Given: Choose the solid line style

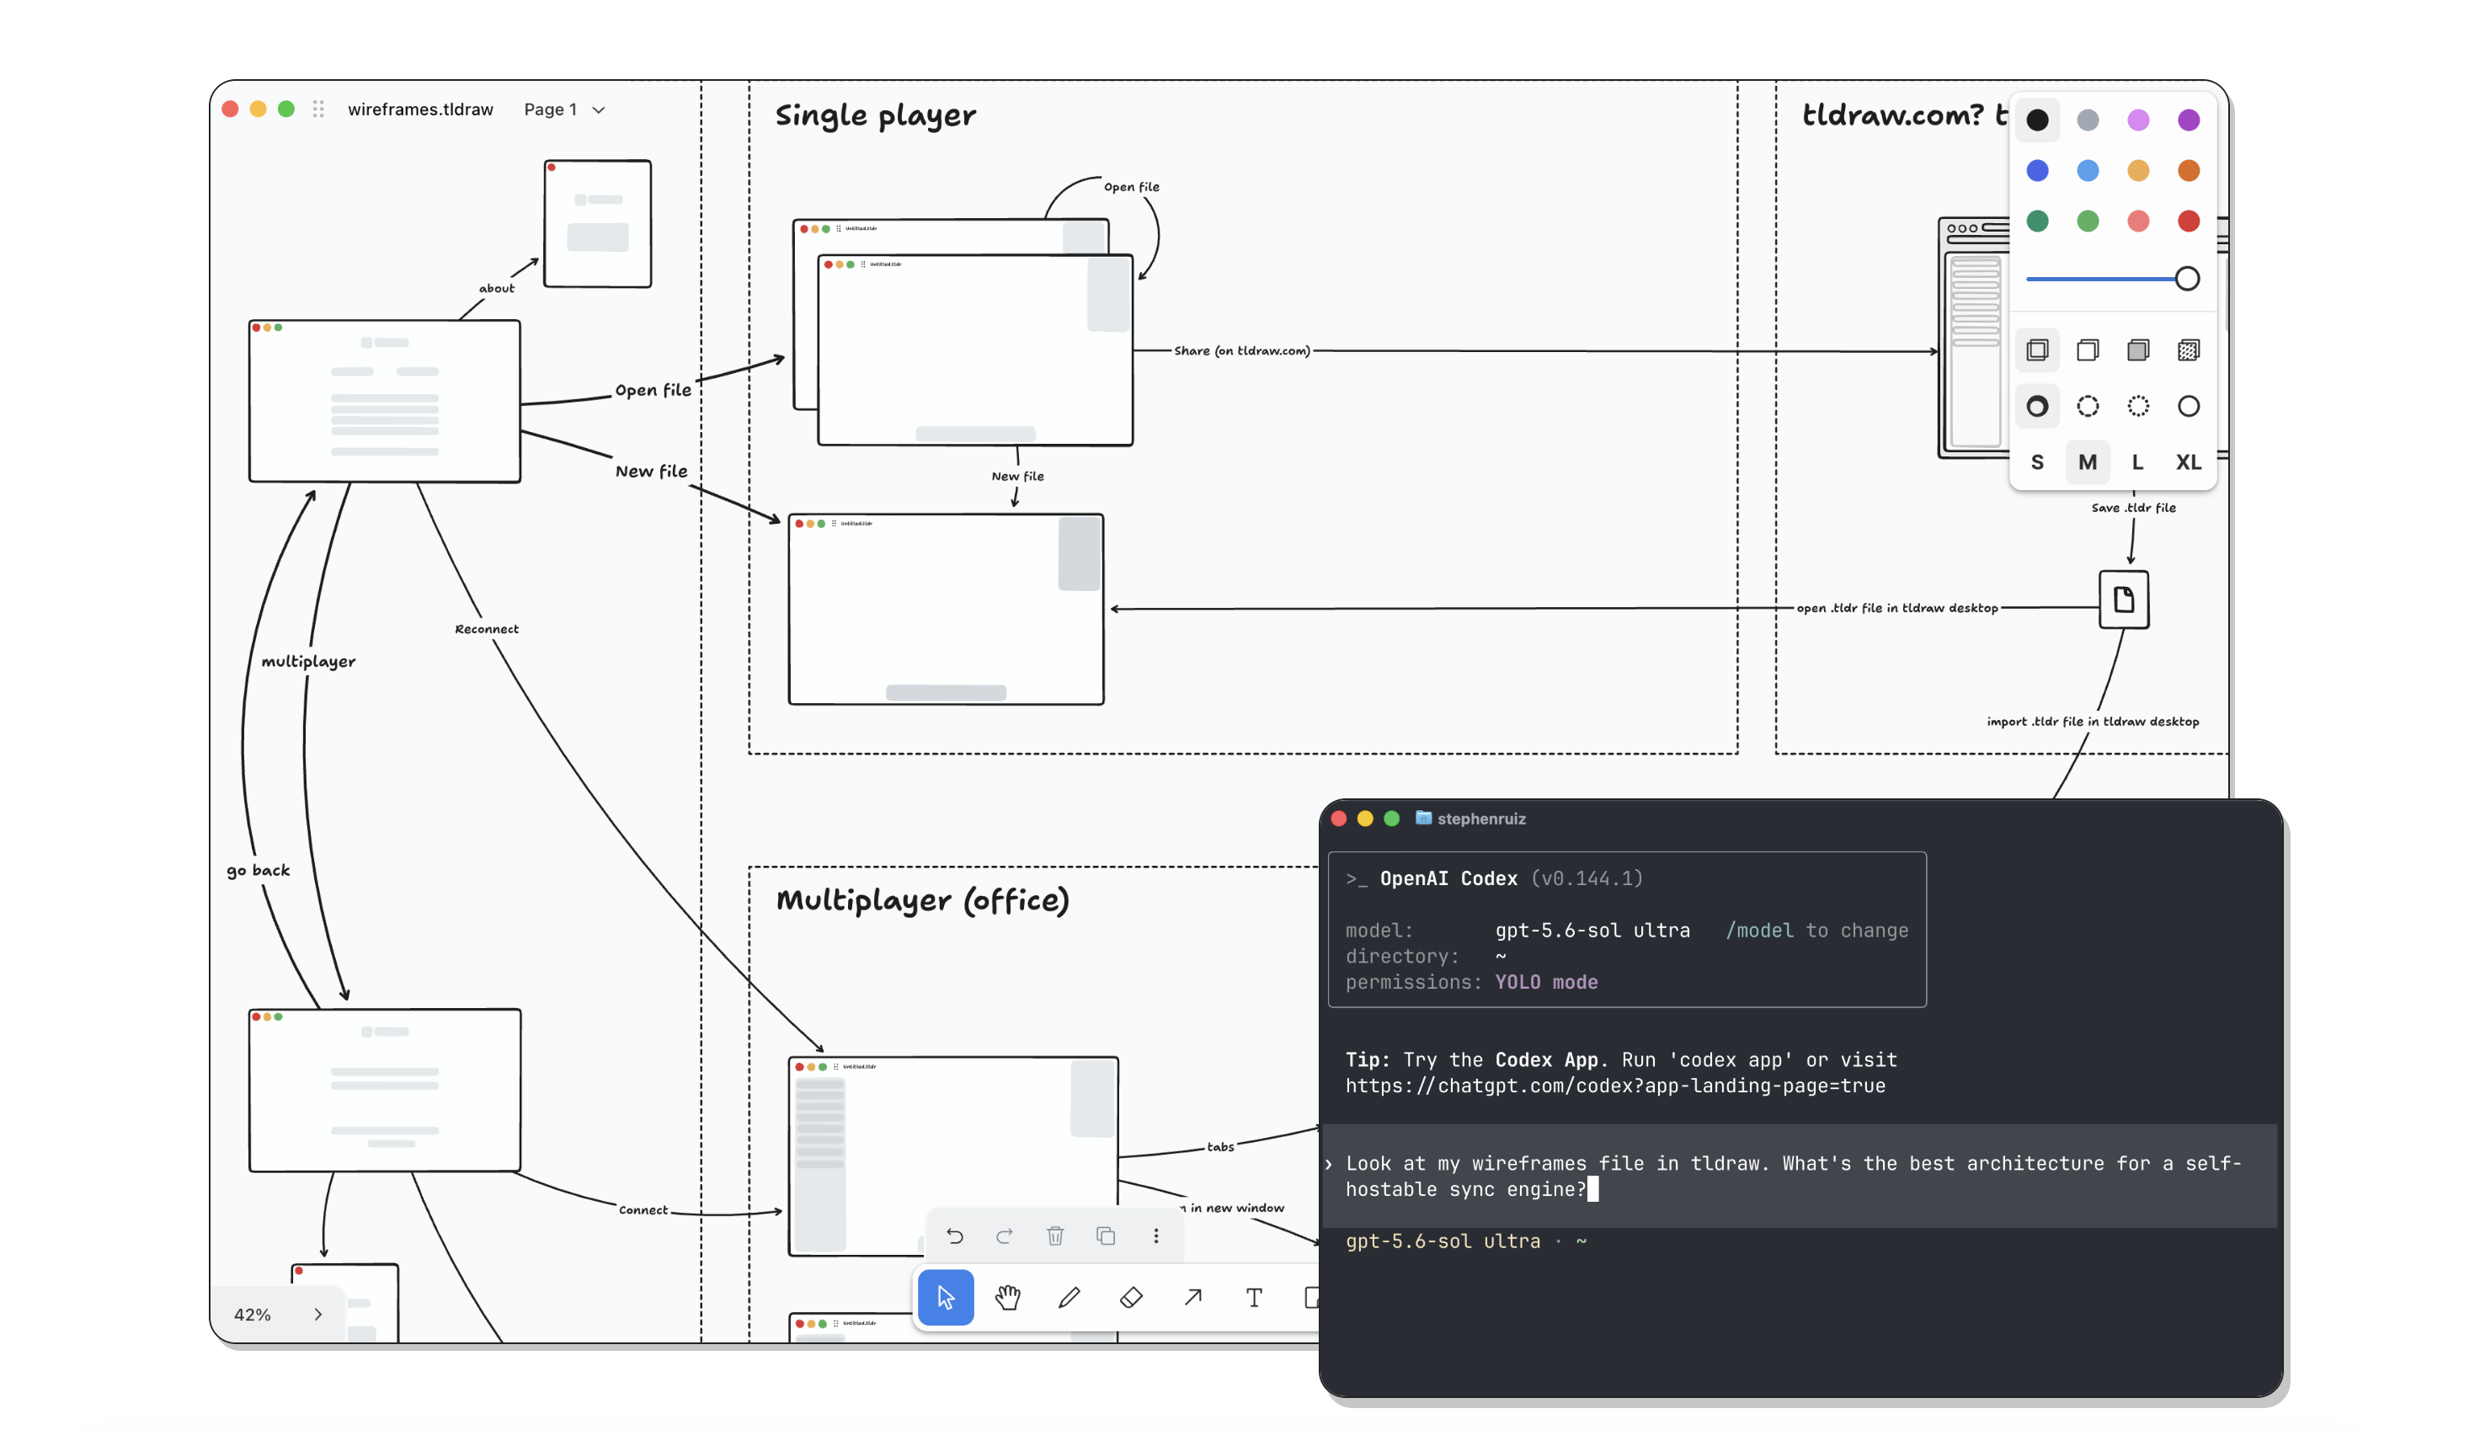Looking at the screenshot, I should (x=2188, y=406).
